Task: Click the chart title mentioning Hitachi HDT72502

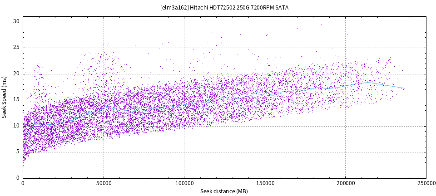Action: [x=224, y=8]
